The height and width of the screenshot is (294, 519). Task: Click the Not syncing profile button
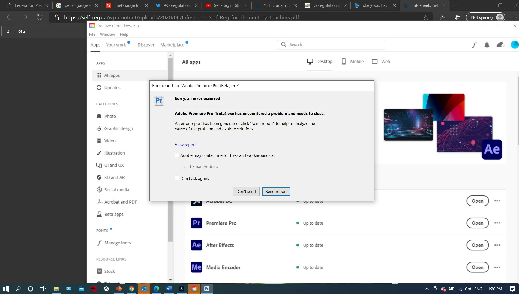pos(485,17)
